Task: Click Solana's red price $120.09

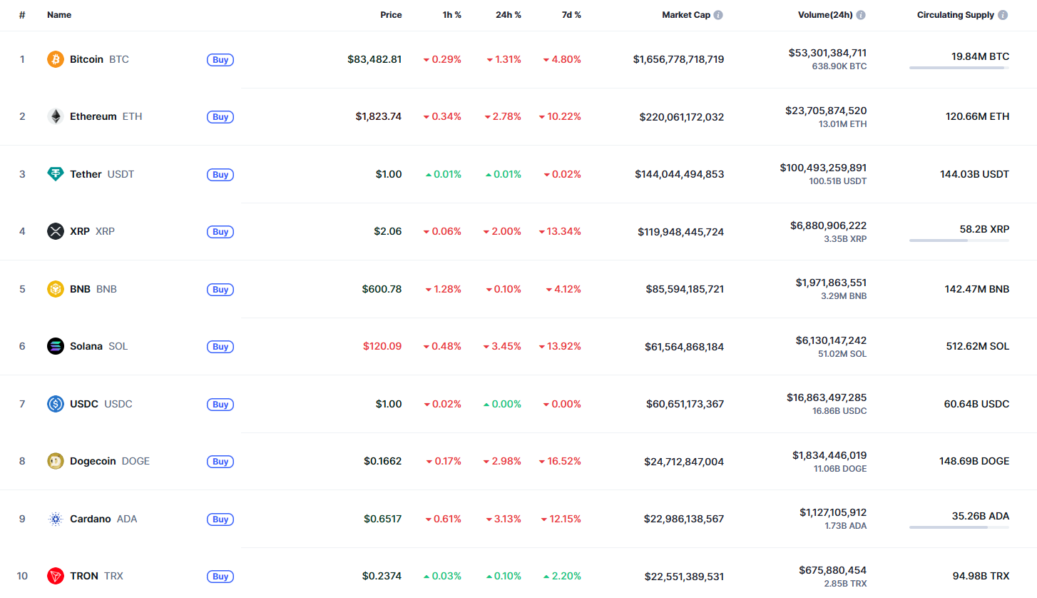Action: [x=382, y=346]
